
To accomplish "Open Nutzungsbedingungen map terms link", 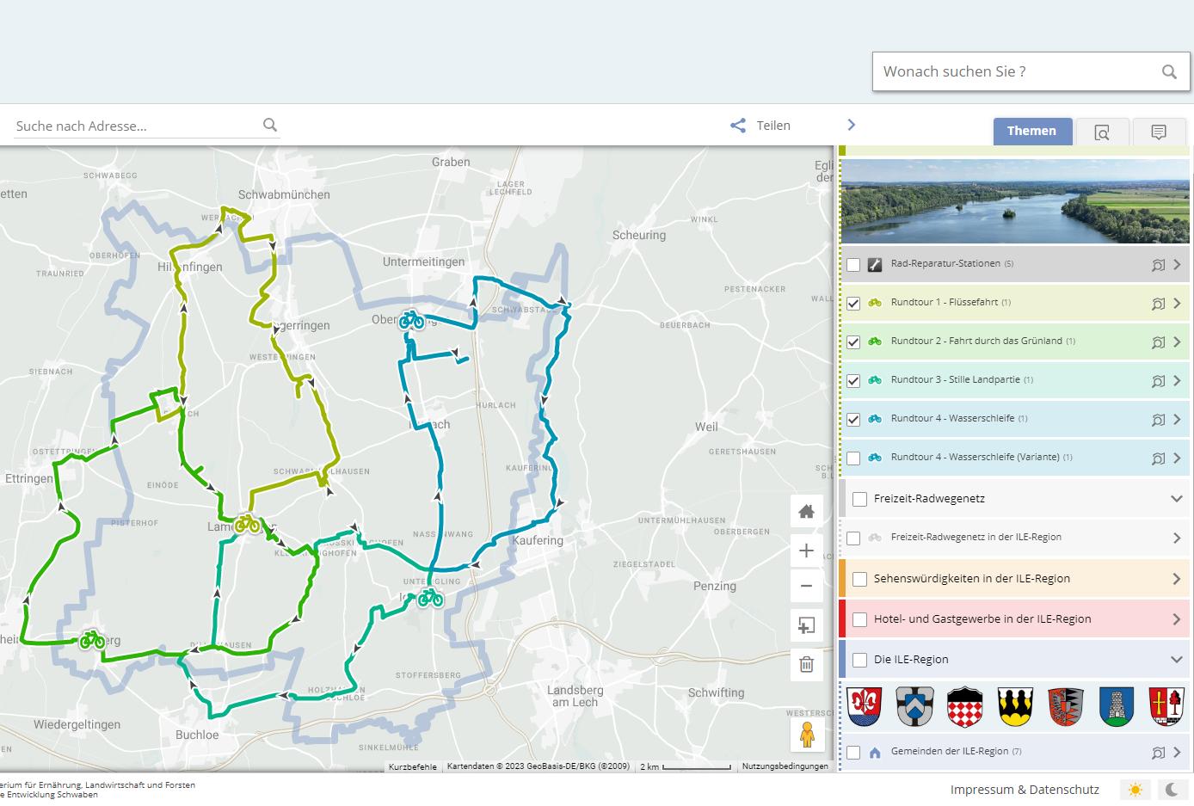I will coord(785,766).
